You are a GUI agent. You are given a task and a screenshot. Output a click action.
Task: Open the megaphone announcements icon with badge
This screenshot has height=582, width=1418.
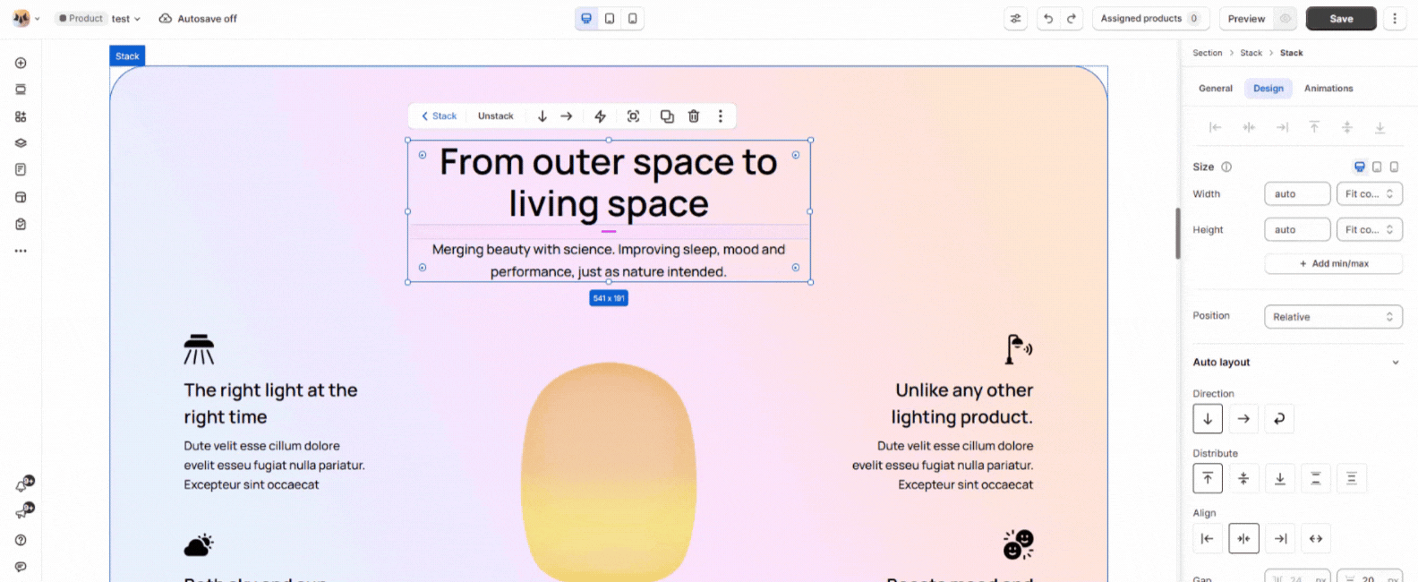tap(22, 511)
